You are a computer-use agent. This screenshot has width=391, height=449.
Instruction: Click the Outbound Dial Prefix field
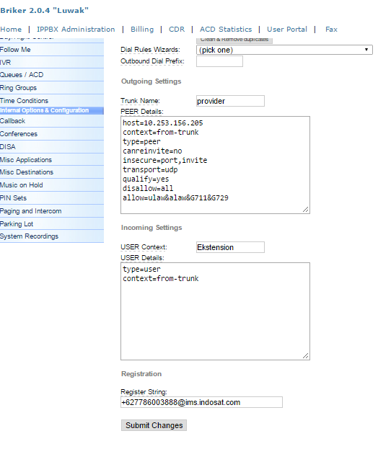coord(219,61)
